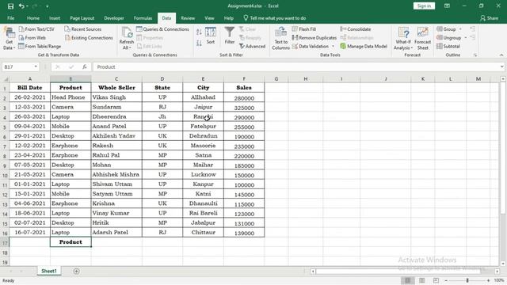Switch to the Review tab
Screen dimensions: 507x285
(188, 18)
